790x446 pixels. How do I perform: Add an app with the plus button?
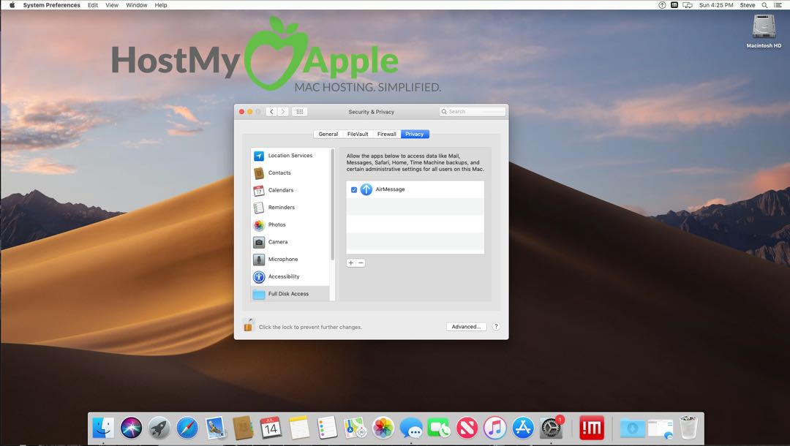[x=351, y=262]
